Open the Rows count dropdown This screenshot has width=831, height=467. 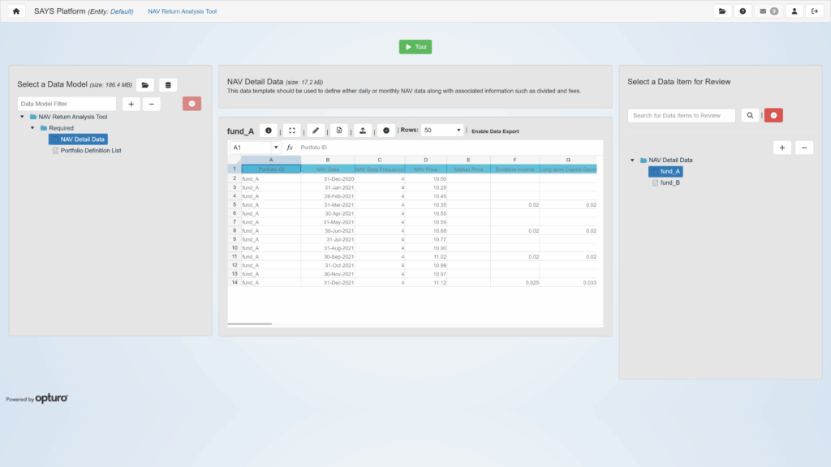(x=442, y=131)
